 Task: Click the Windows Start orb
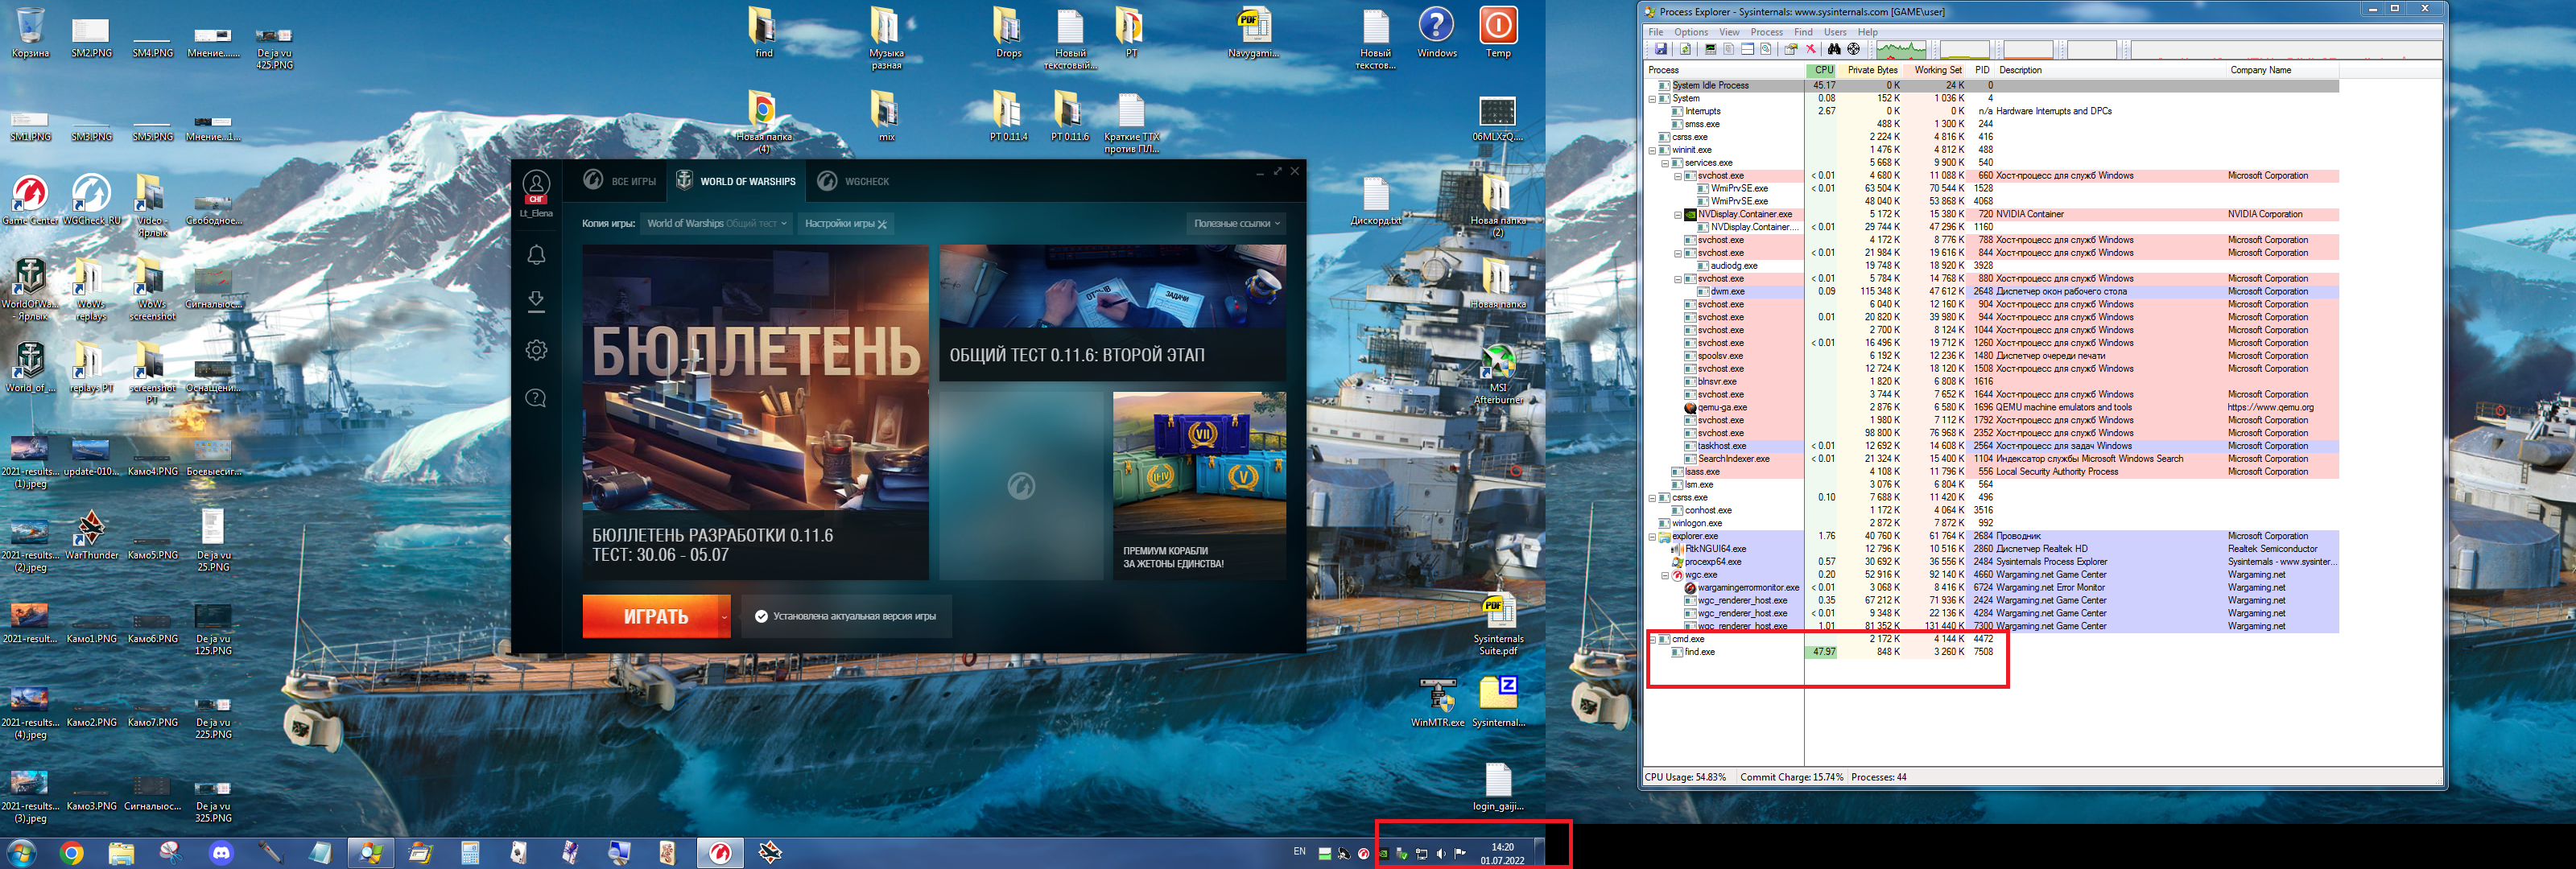tap(21, 853)
